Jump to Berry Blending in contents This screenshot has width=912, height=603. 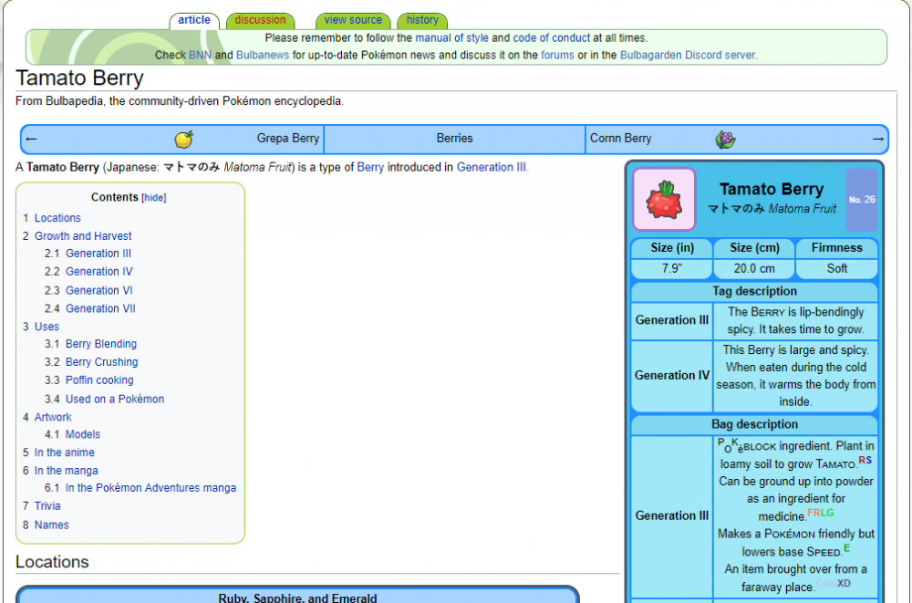tap(101, 344)
